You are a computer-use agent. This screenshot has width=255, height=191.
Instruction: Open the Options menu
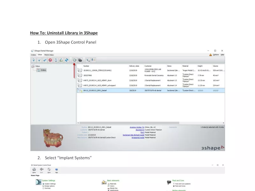[x=216, y=55]
